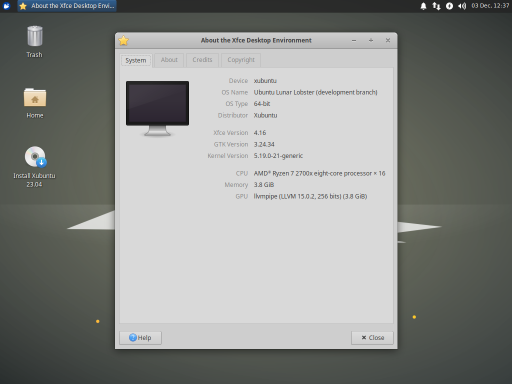
Task: Click the notification bell in the tray
Action: 423,6
